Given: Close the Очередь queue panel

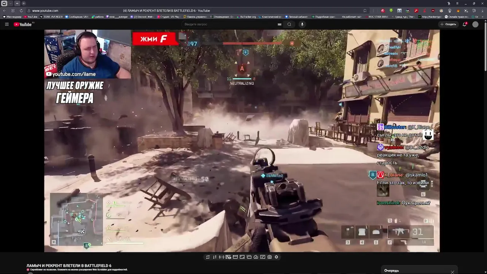Looking at the screenshot, I should [x=452, y=272].
